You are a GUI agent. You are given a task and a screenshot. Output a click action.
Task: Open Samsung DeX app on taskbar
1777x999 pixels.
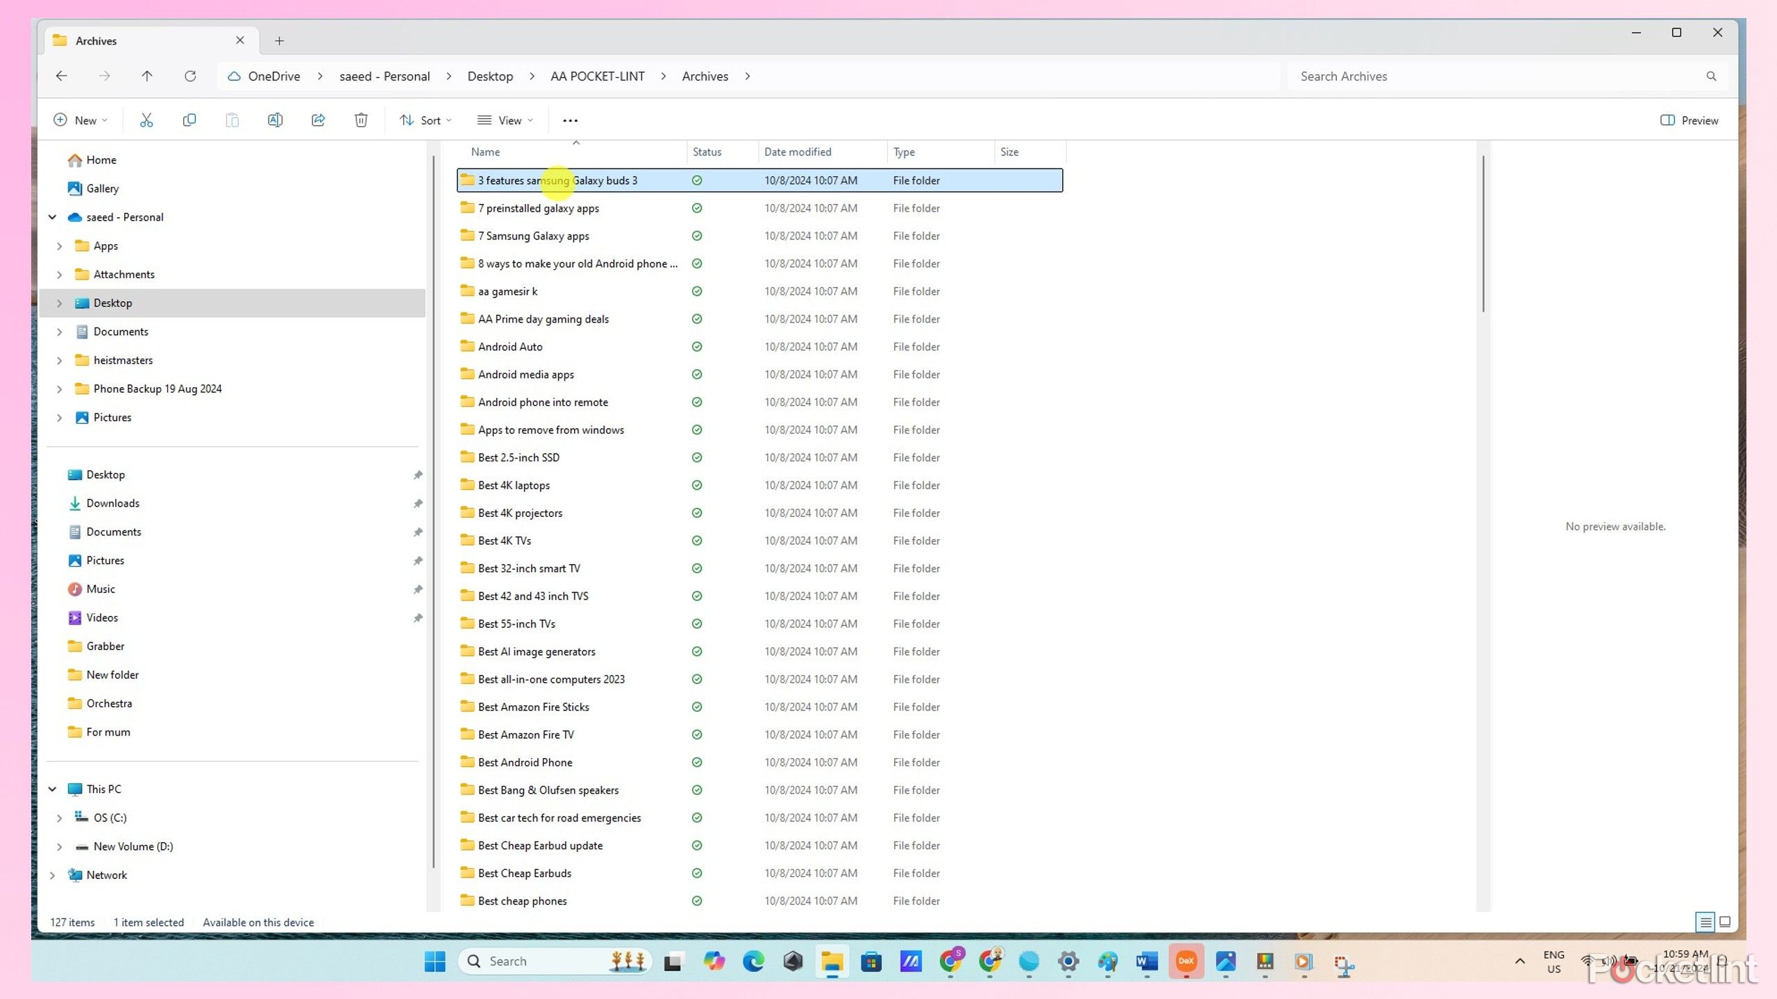pos(1186,961)
